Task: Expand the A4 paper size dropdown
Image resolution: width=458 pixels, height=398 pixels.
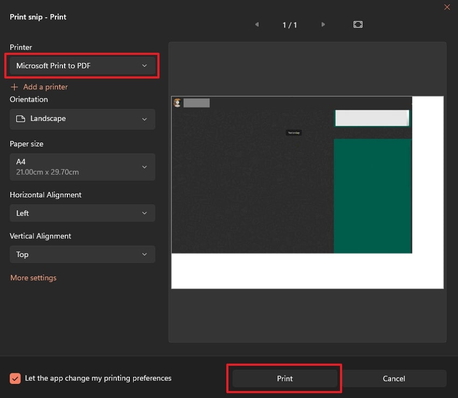Action: [82, 167]
